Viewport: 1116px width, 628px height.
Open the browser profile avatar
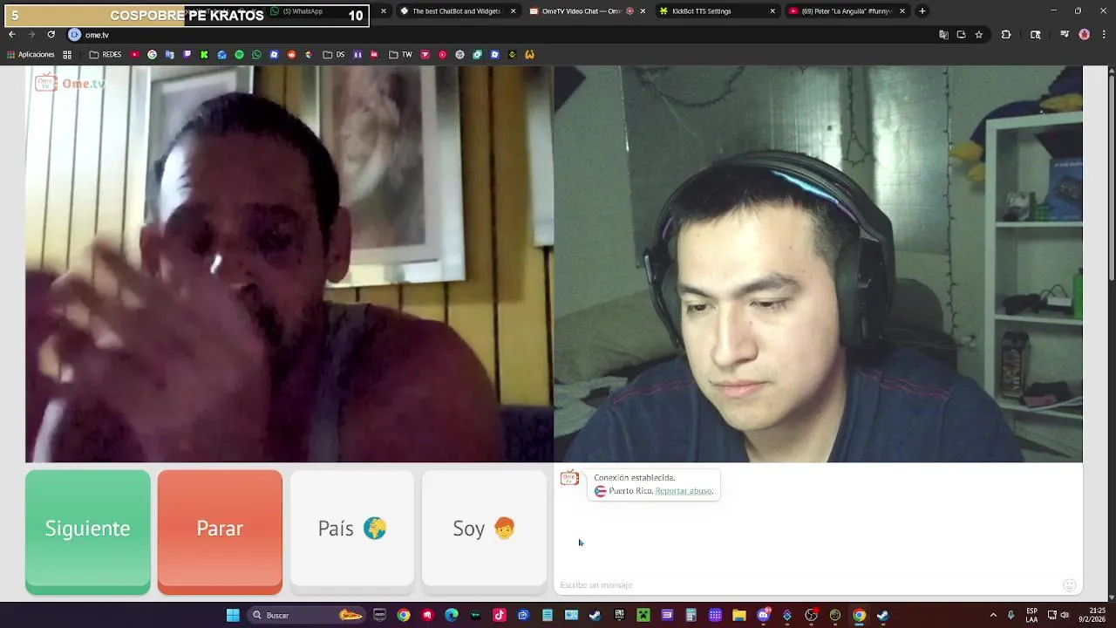click(x=1085, y=35)
